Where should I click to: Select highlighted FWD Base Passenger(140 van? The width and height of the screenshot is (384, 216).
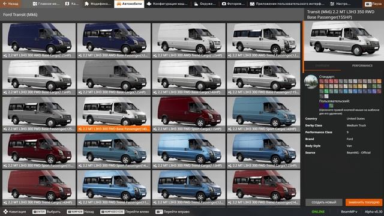click(x=114, y=115)
